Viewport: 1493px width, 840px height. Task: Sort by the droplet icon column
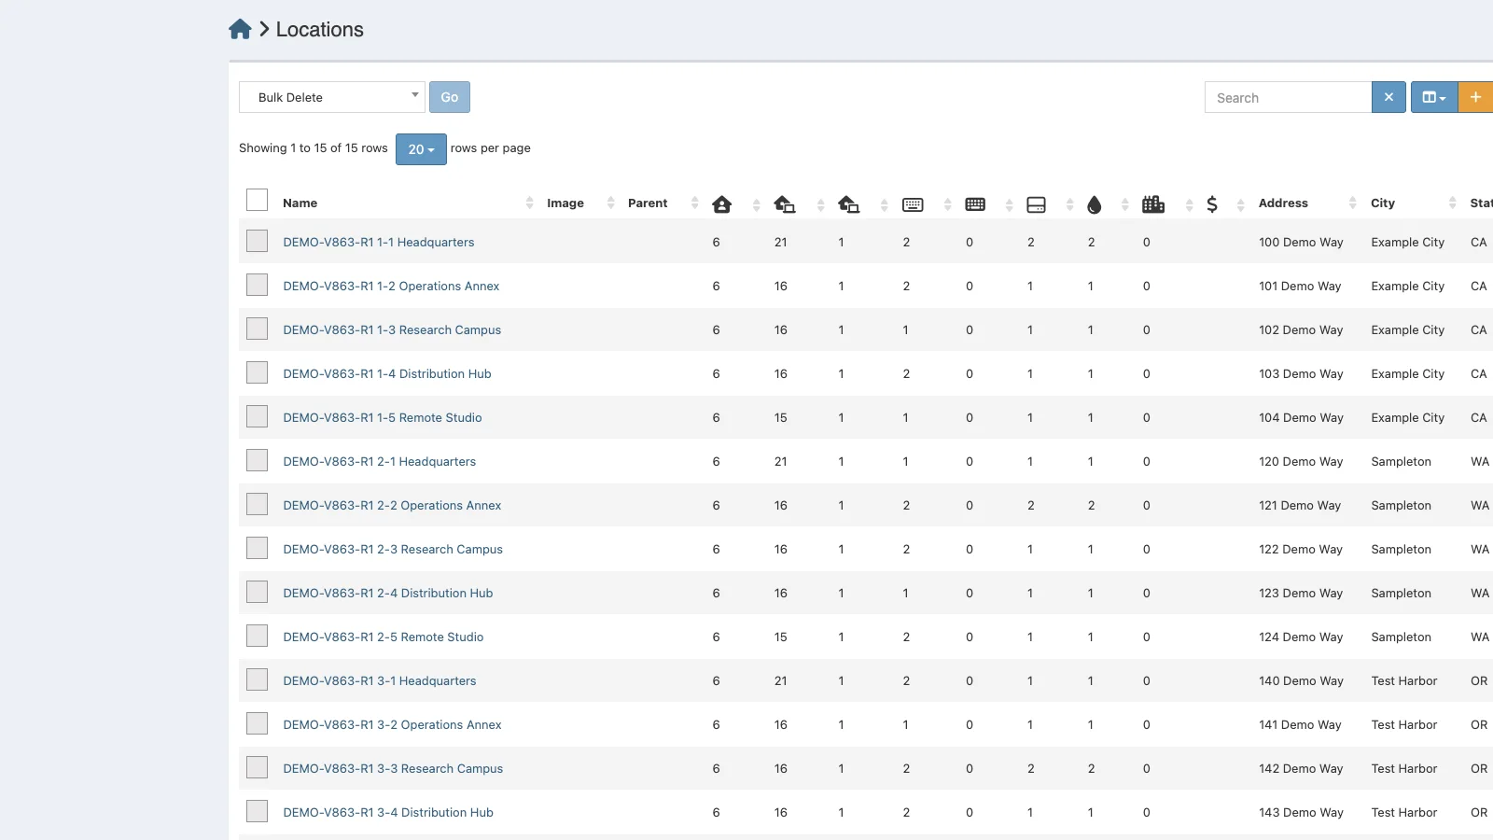(x=1095, y=204)
